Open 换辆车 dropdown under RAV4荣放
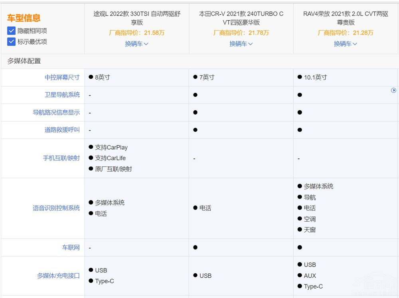 tap(346, 44)
